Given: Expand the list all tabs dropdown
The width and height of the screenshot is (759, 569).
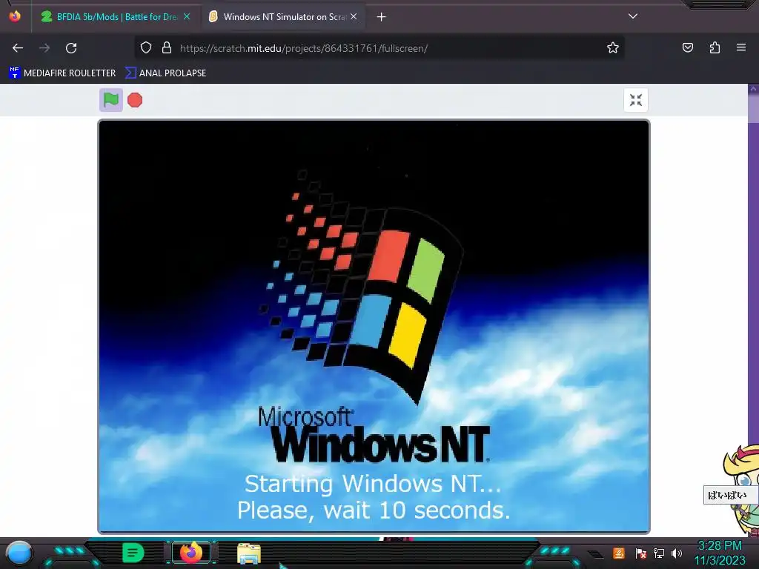Looking at the screenshot, I should (x=633, y=16).
